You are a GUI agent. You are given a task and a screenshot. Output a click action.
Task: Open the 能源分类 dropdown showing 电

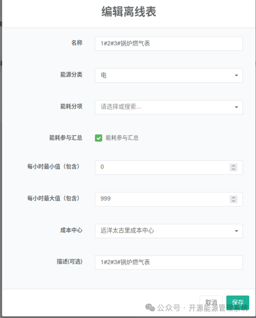click(169, 75)
